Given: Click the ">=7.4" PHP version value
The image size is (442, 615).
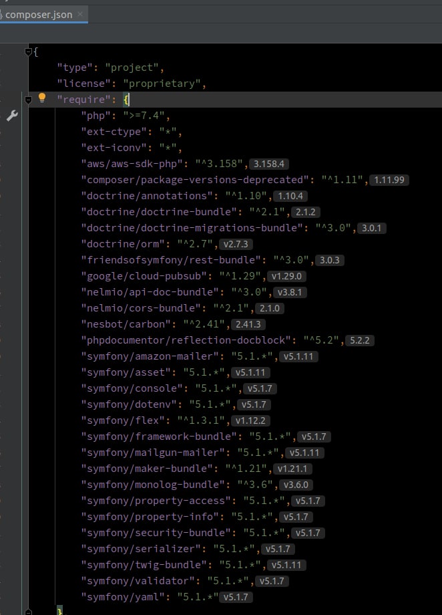Looking at the screenshot, I should pos(144,116).
